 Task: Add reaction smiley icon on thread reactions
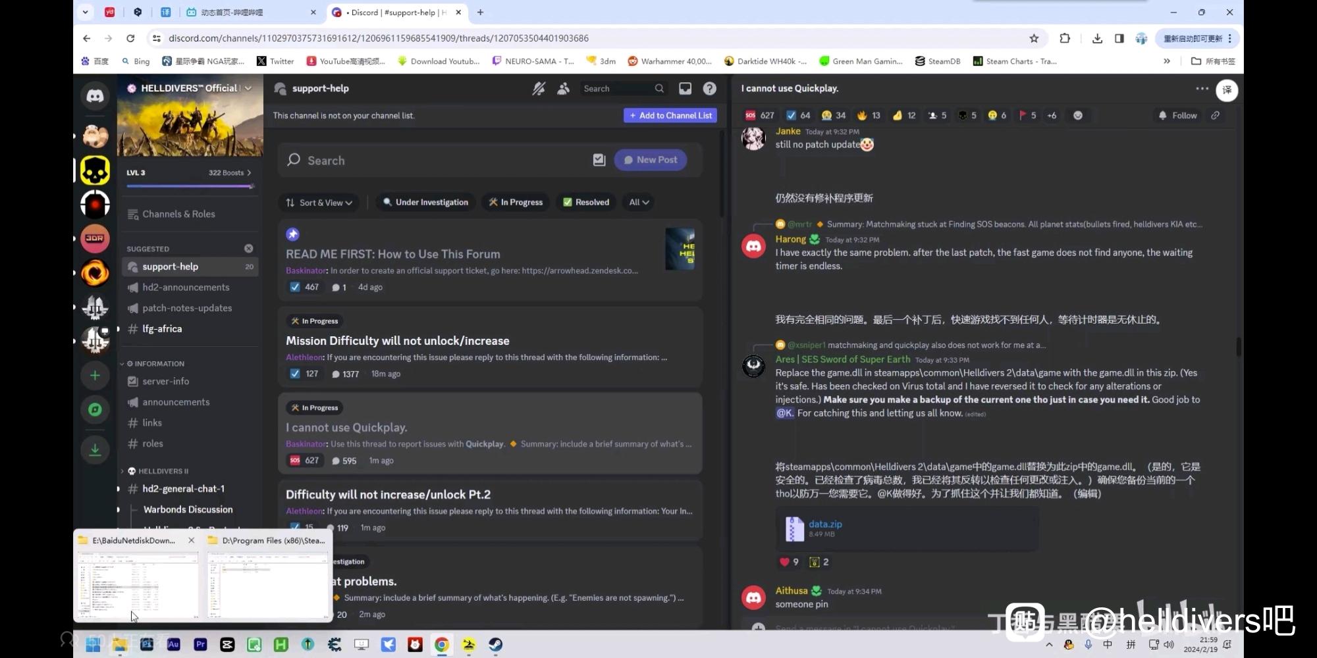(x=1077, y=115)
